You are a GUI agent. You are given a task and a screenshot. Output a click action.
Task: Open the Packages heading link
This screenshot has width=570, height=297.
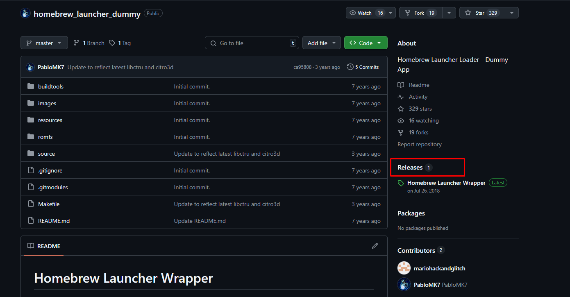pyautogui.click(x=411, y=213)
